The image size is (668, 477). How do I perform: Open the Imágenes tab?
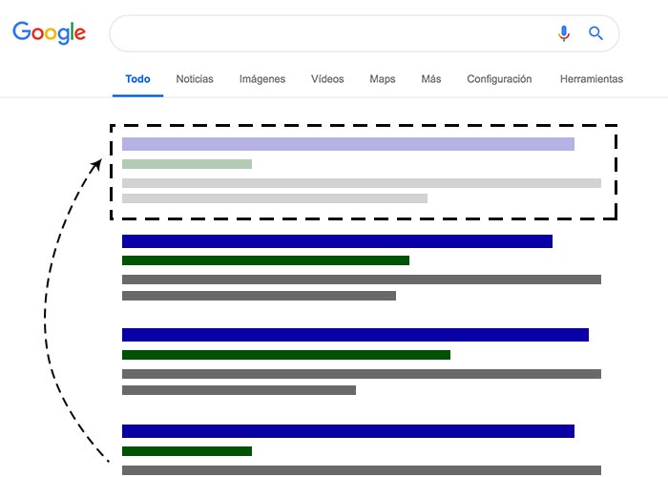coord(262,79)
